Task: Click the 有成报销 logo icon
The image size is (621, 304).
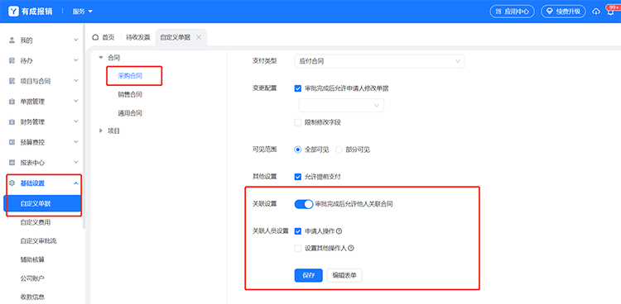Action: pos(13,11)
